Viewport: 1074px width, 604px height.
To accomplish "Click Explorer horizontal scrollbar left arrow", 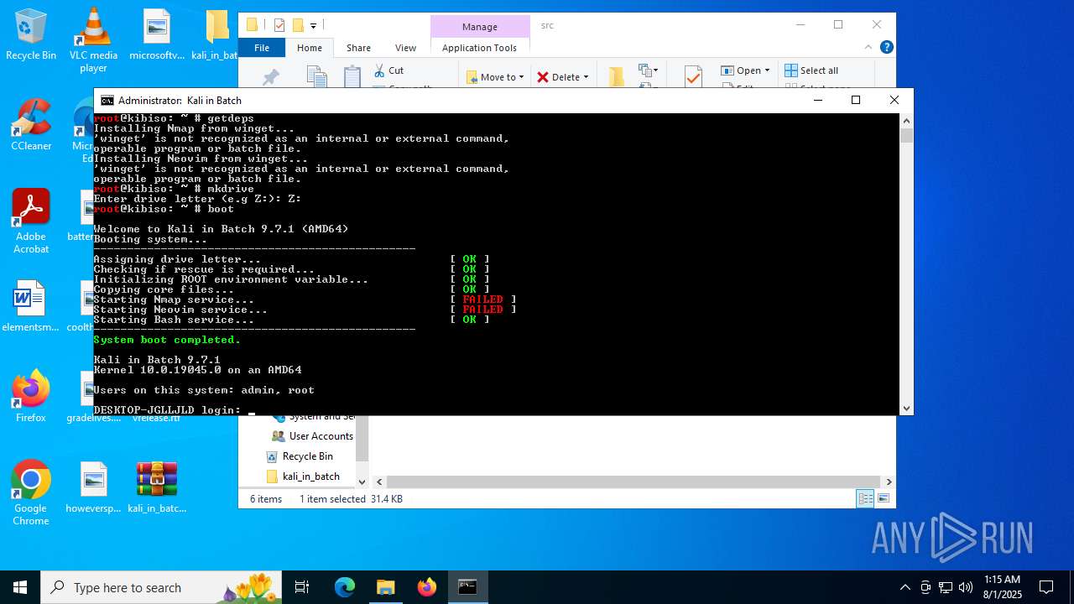I will pyautogui.click(x=378, y=482).
